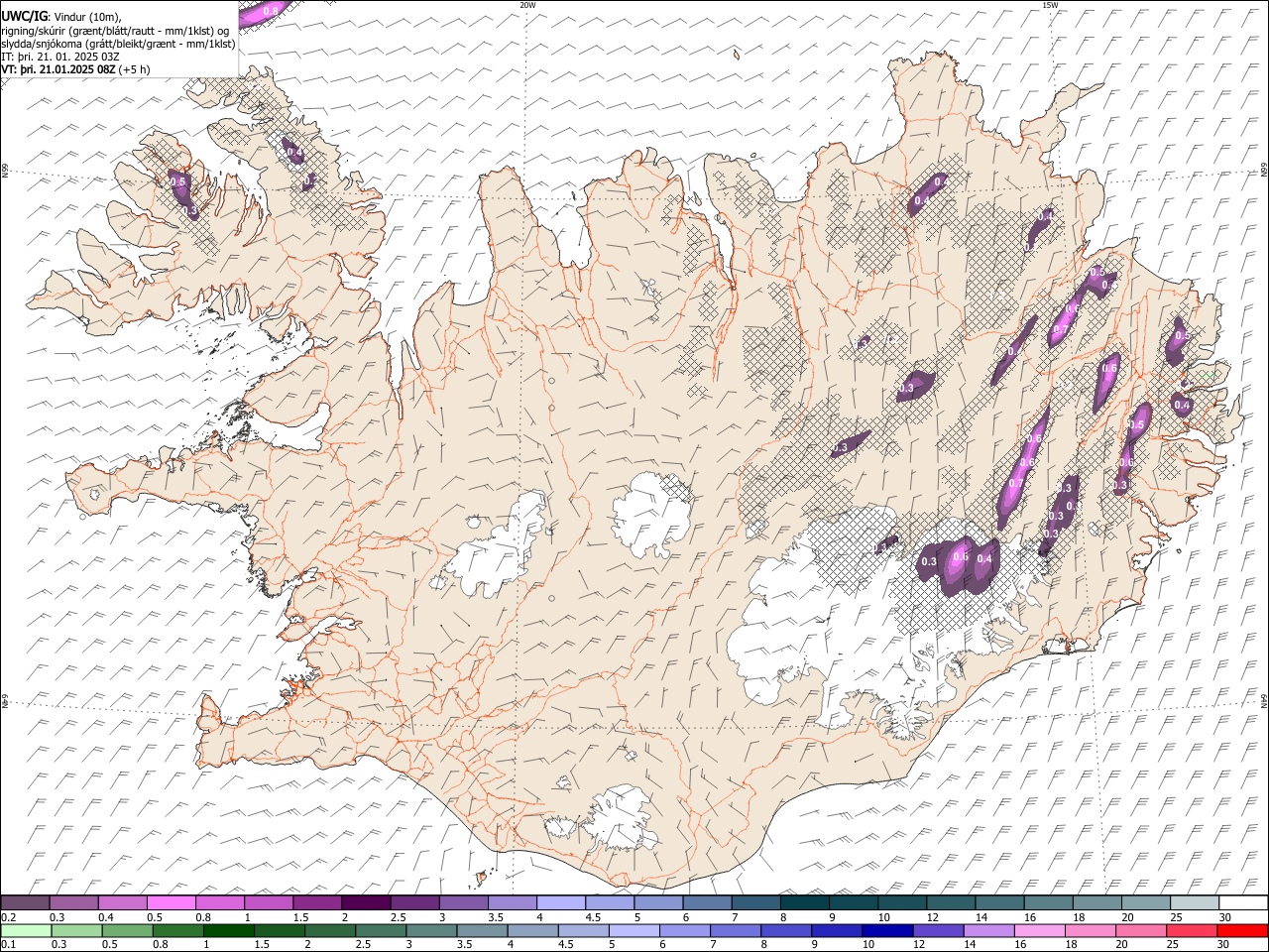The width and height of the screenshot is (1269, 952).
Task: Click the bright red swatch after 30 in the lower row
Action: [x=1242, y=930]
